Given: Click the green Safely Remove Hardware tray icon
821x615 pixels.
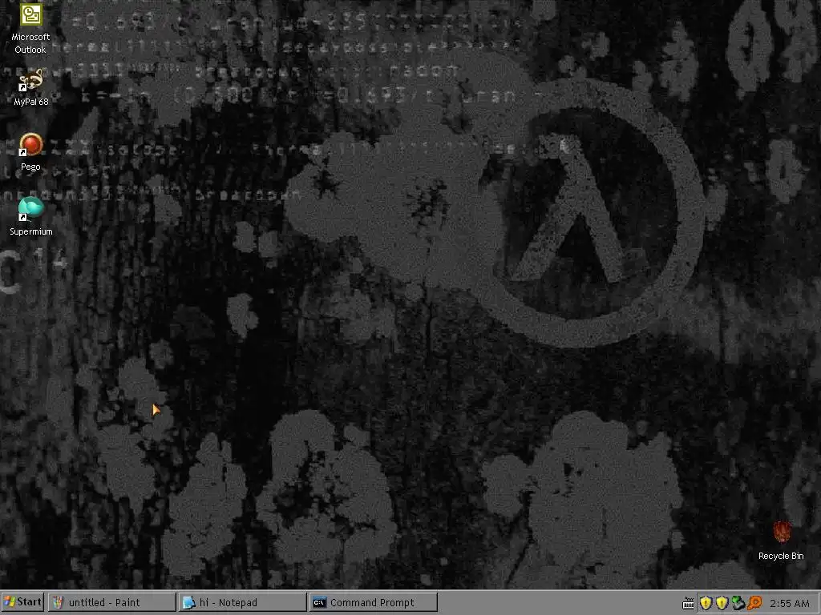Looking at the screenshot, I should coord(738,603).
